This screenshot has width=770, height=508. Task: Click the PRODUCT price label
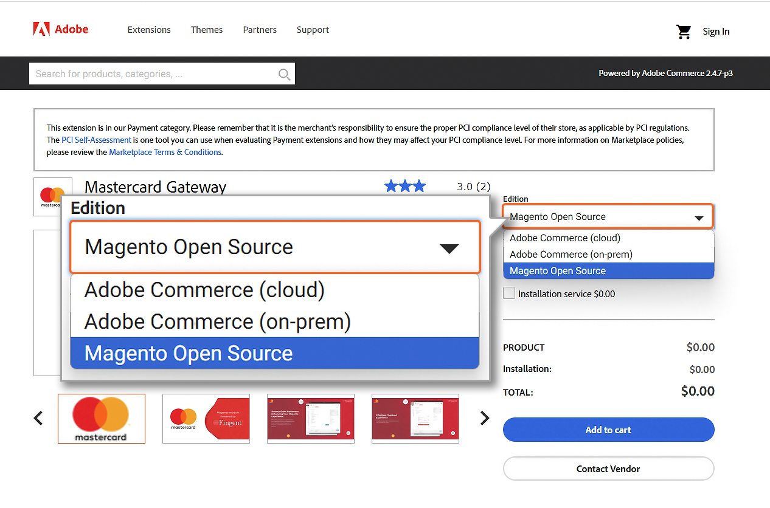[524, 348]
